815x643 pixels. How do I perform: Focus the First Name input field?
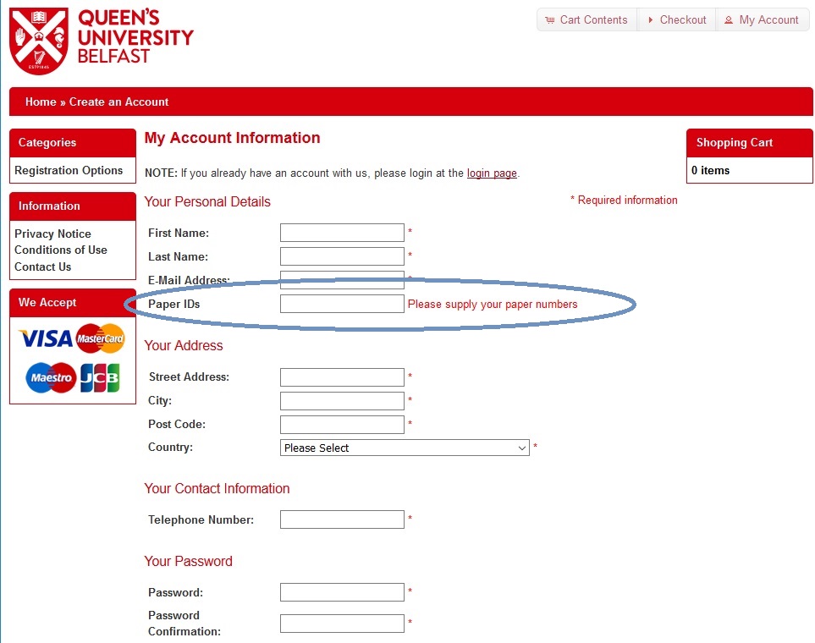click(x=342, y=233)
